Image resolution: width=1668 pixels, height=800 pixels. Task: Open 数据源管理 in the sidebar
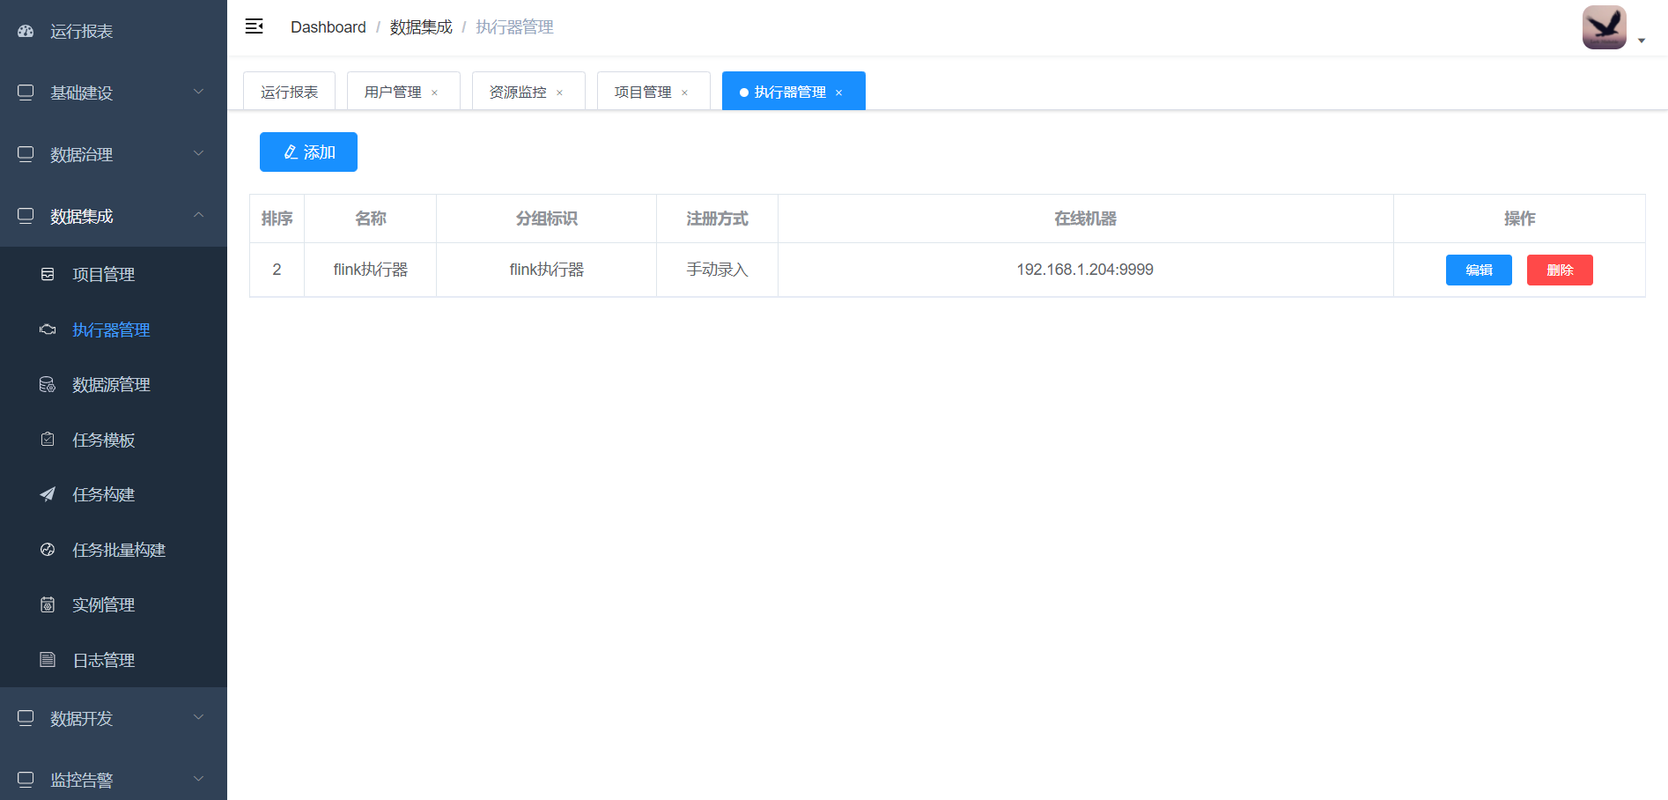pyautogui.click(x=114, y=384)
